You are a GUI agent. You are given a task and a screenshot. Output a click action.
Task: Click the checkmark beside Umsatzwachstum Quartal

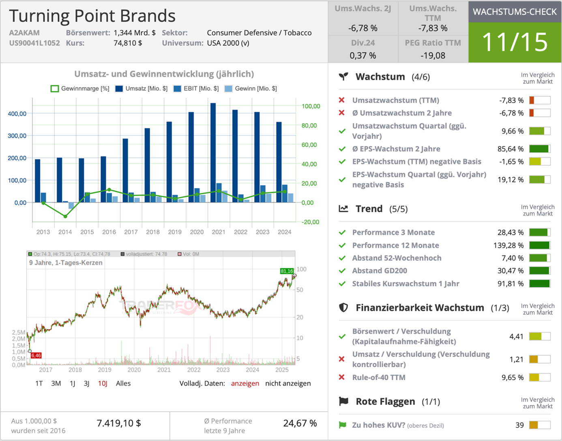click(x=342, y=131)
